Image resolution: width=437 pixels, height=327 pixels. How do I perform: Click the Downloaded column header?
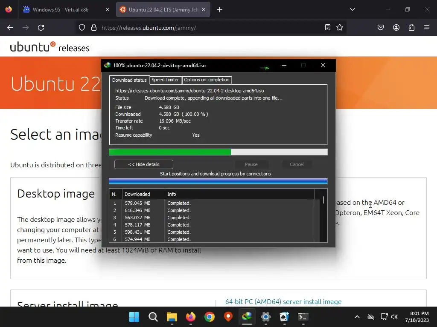point(143,194)
